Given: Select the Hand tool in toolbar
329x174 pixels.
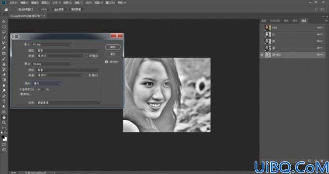Looking at the screenshot, I should coord(4,117).
